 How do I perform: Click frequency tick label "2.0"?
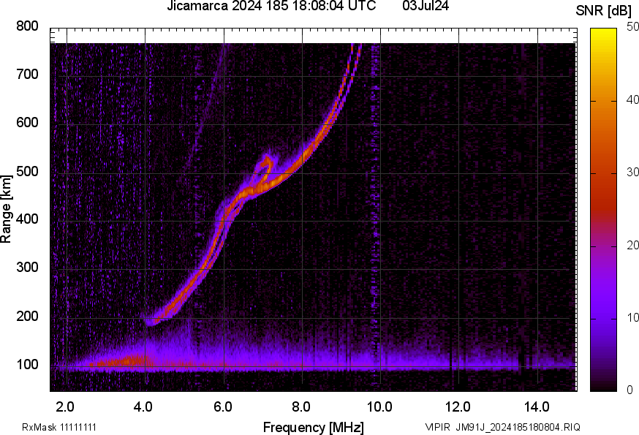pos(65,406)
